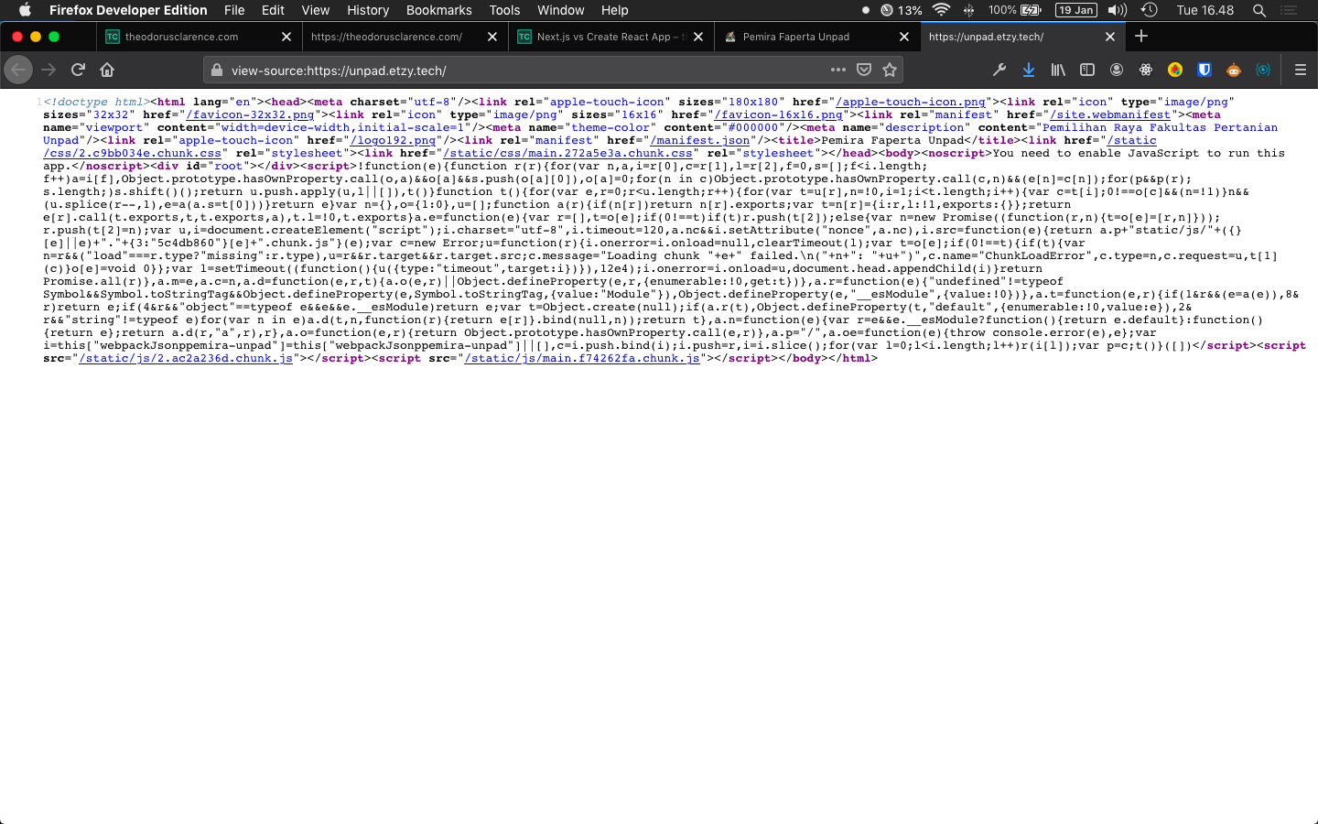1318x824 pixels.
Task: Open the 2.c9bb034e.chunk.css link
Action: (x=132, y=153)
